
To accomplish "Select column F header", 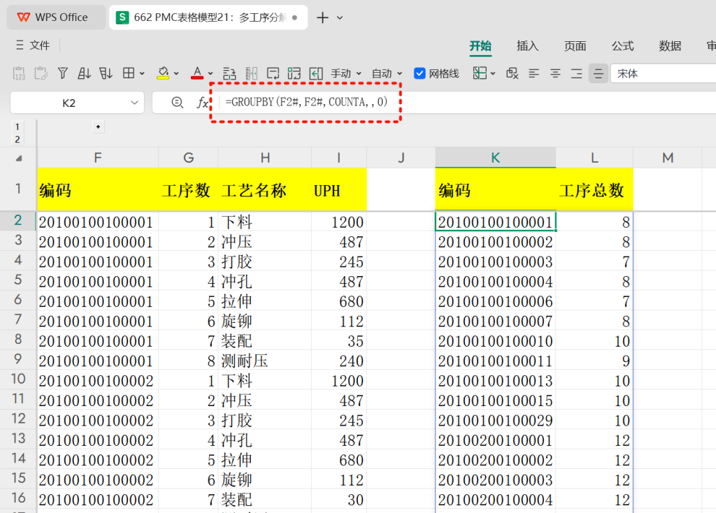I will (x=98, y=158).
